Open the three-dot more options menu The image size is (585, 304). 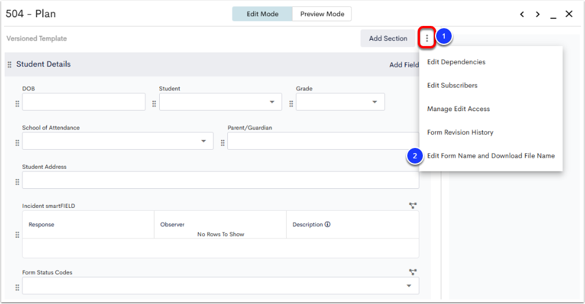427,38
